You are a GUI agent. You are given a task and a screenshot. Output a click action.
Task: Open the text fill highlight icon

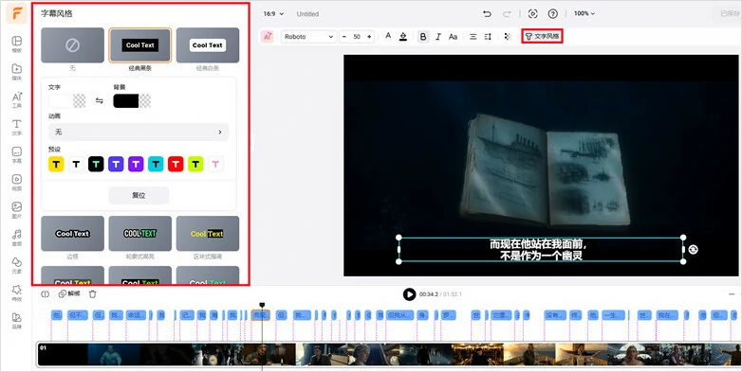pyautogui.click(x=403, y=36)
